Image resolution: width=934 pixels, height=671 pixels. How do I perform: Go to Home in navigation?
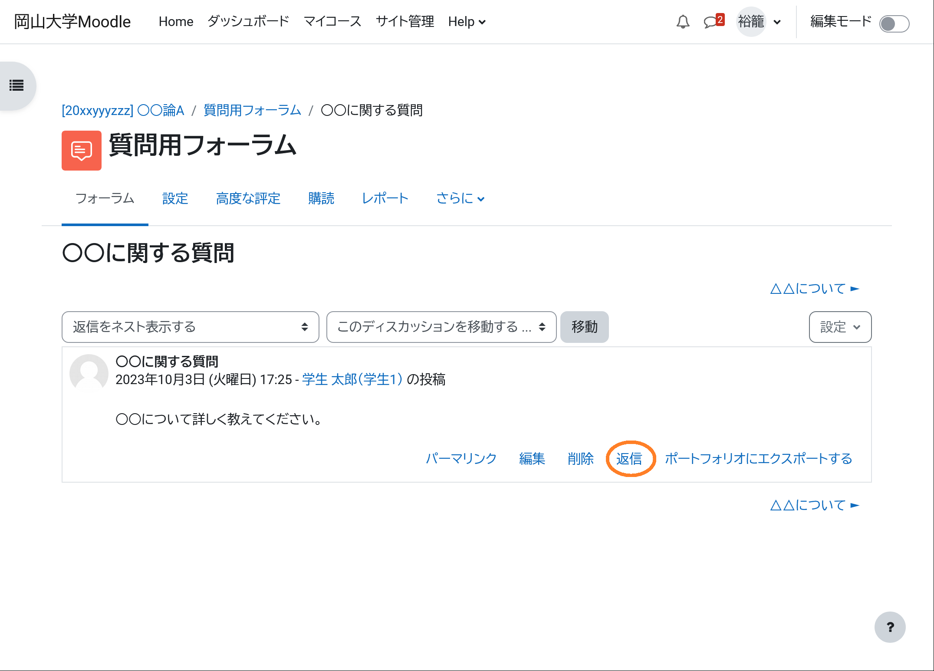pos(176,22)
